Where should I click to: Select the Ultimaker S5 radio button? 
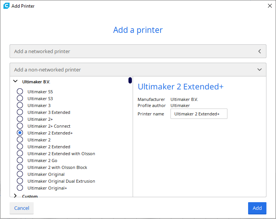pos(20,92)
